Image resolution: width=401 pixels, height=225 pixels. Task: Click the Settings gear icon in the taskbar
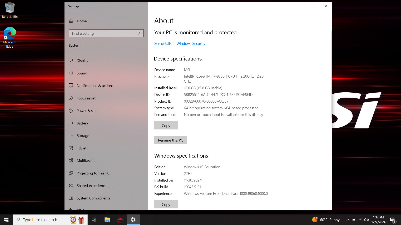[x=133, y=220]
